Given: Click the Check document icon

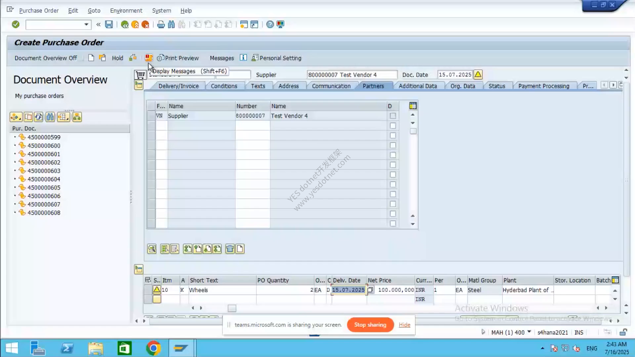Looking at the screenshot, I should (133, 58).
